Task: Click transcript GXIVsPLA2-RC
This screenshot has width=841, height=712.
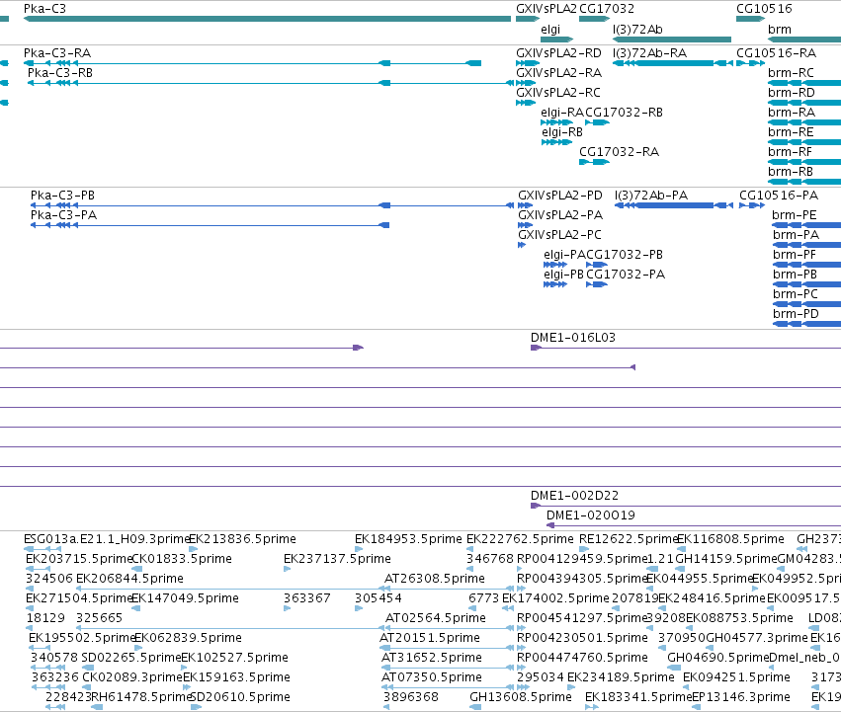Action: [x=526, y=103]
